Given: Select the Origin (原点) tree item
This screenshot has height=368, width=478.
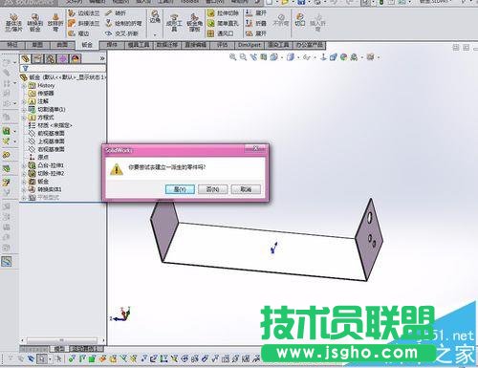Looking at the screenshot, I should click(x=39, y=158).
